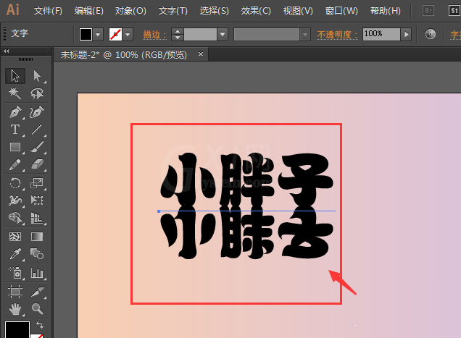The width and height of the screenshot is (461, 338).
Task: Click the large black fill swatch in tools panel
Action: 17,330
